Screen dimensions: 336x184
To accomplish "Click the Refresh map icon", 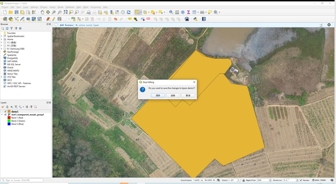I will (129, 12).
